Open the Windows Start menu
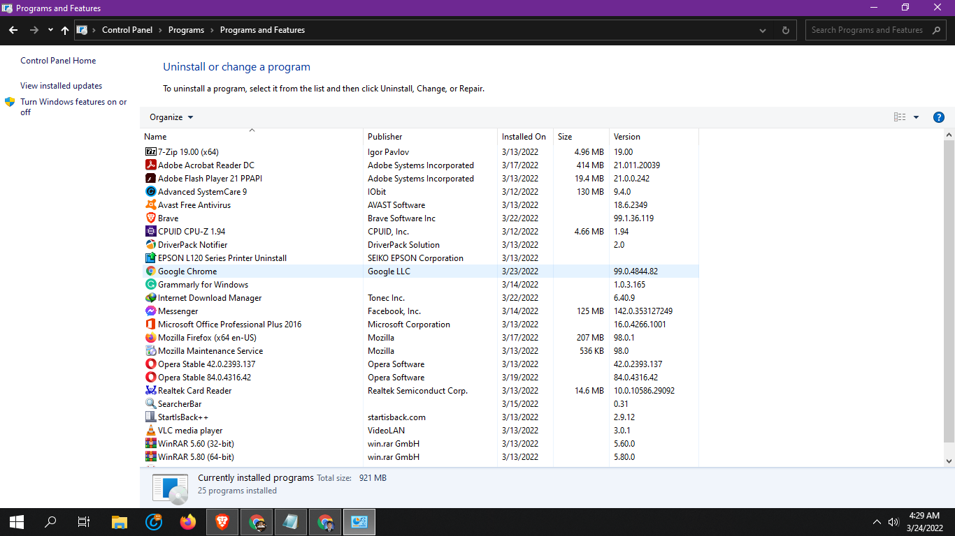Image resolution: width=955 pixels, height=536 pixels. click(17, 522)
